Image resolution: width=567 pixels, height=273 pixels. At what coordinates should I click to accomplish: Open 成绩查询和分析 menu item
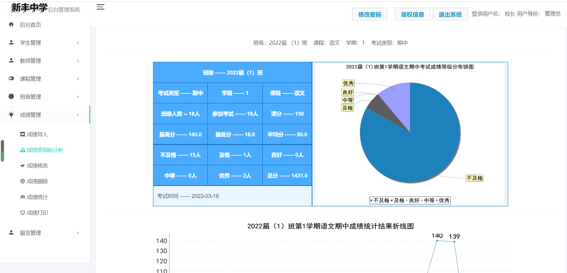click(x=42, y=150)
